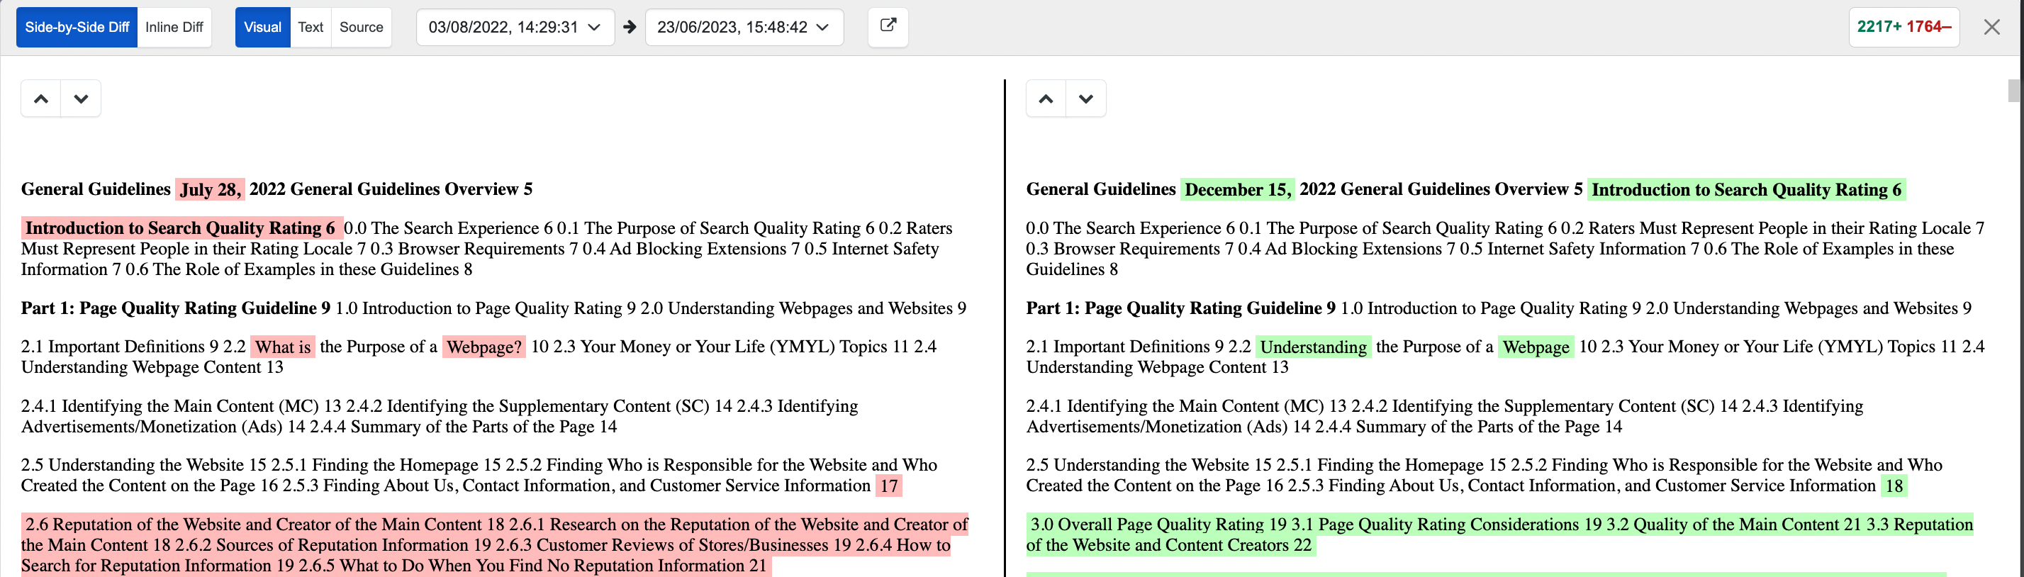Click the removed 'July 28,' highlight
This screenshot has height=577, width=2024.
[x=210, y=189]
